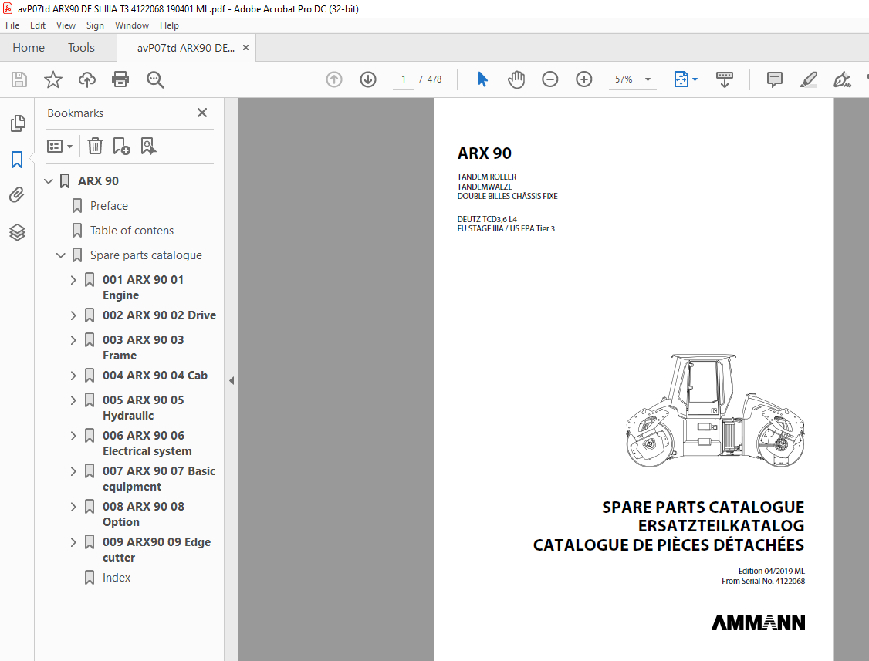This screenshot has width=869, height=661.
Task: Zoom out with the minus icon
Action: pyautogui.click(x=549, y=79)
